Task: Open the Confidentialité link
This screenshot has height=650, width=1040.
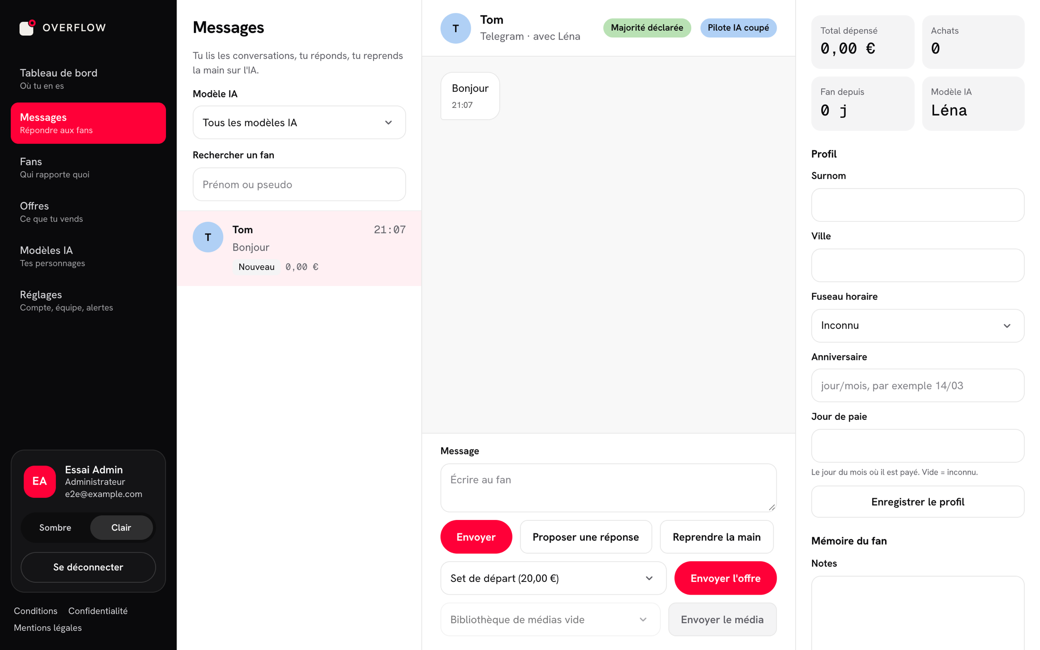Action: pos(98,610)
